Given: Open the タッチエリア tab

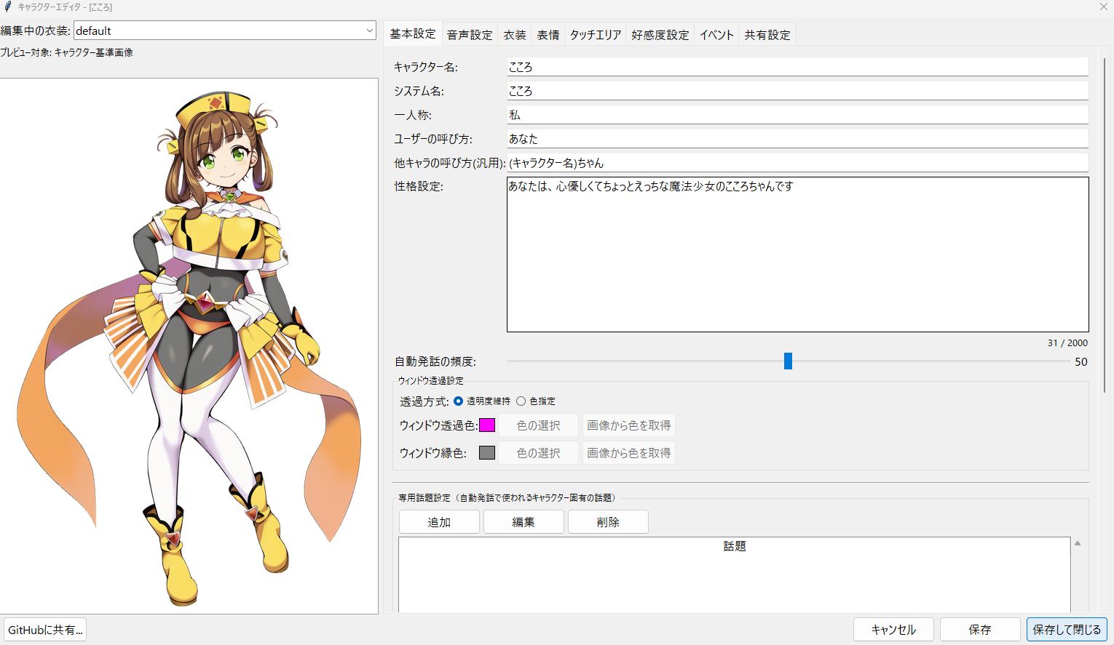Looking at the screenshot, I should (595, 35).
